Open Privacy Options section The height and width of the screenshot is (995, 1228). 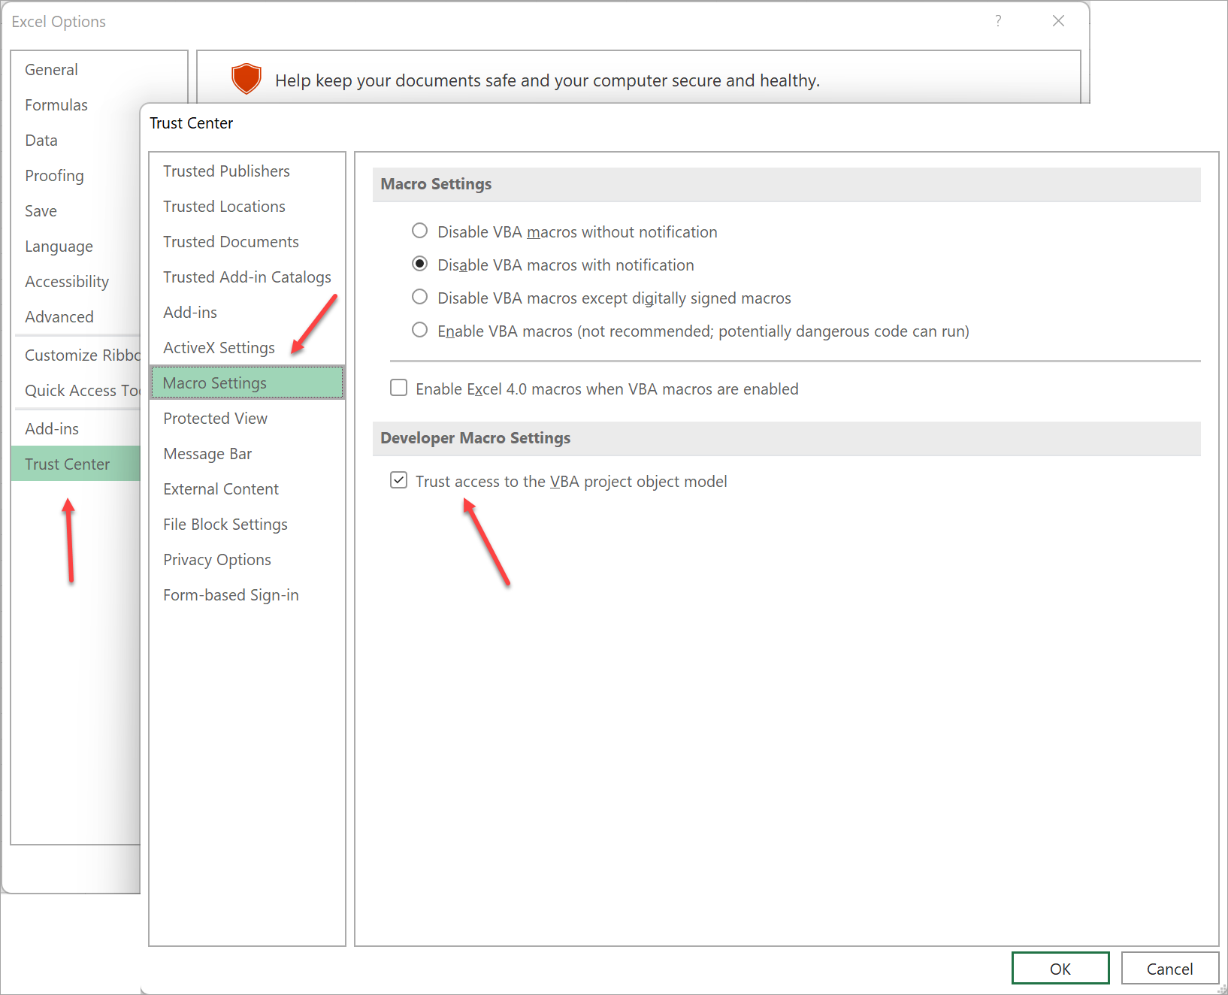point(247,560)
